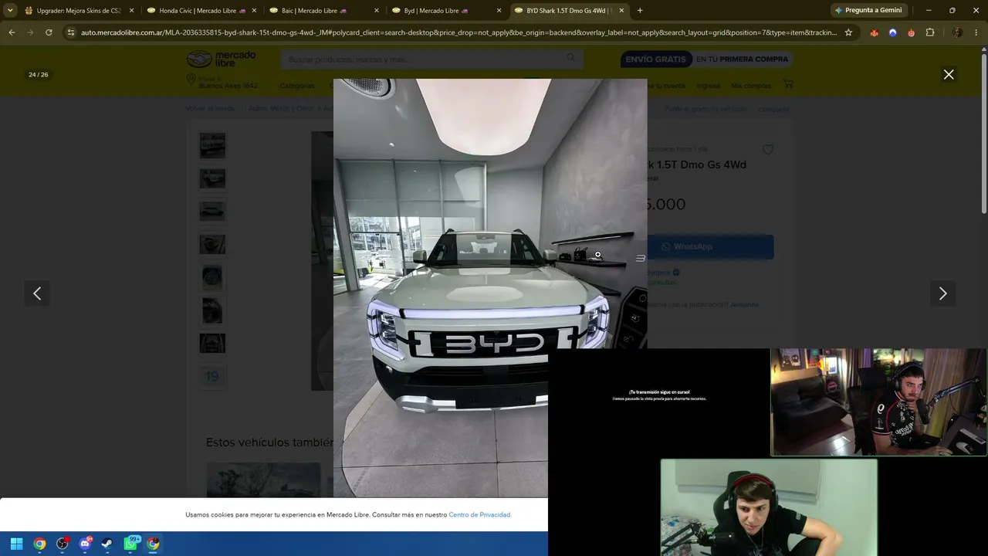Click the BYD Shark front view photo
Image resolution: width=988 pixels, height=556 pixels.
(490, 288)
